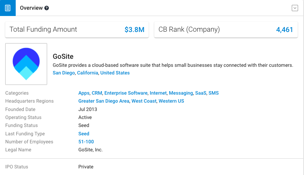Follow the San Diego location link
304x175 pixels.
pos(64,73)
